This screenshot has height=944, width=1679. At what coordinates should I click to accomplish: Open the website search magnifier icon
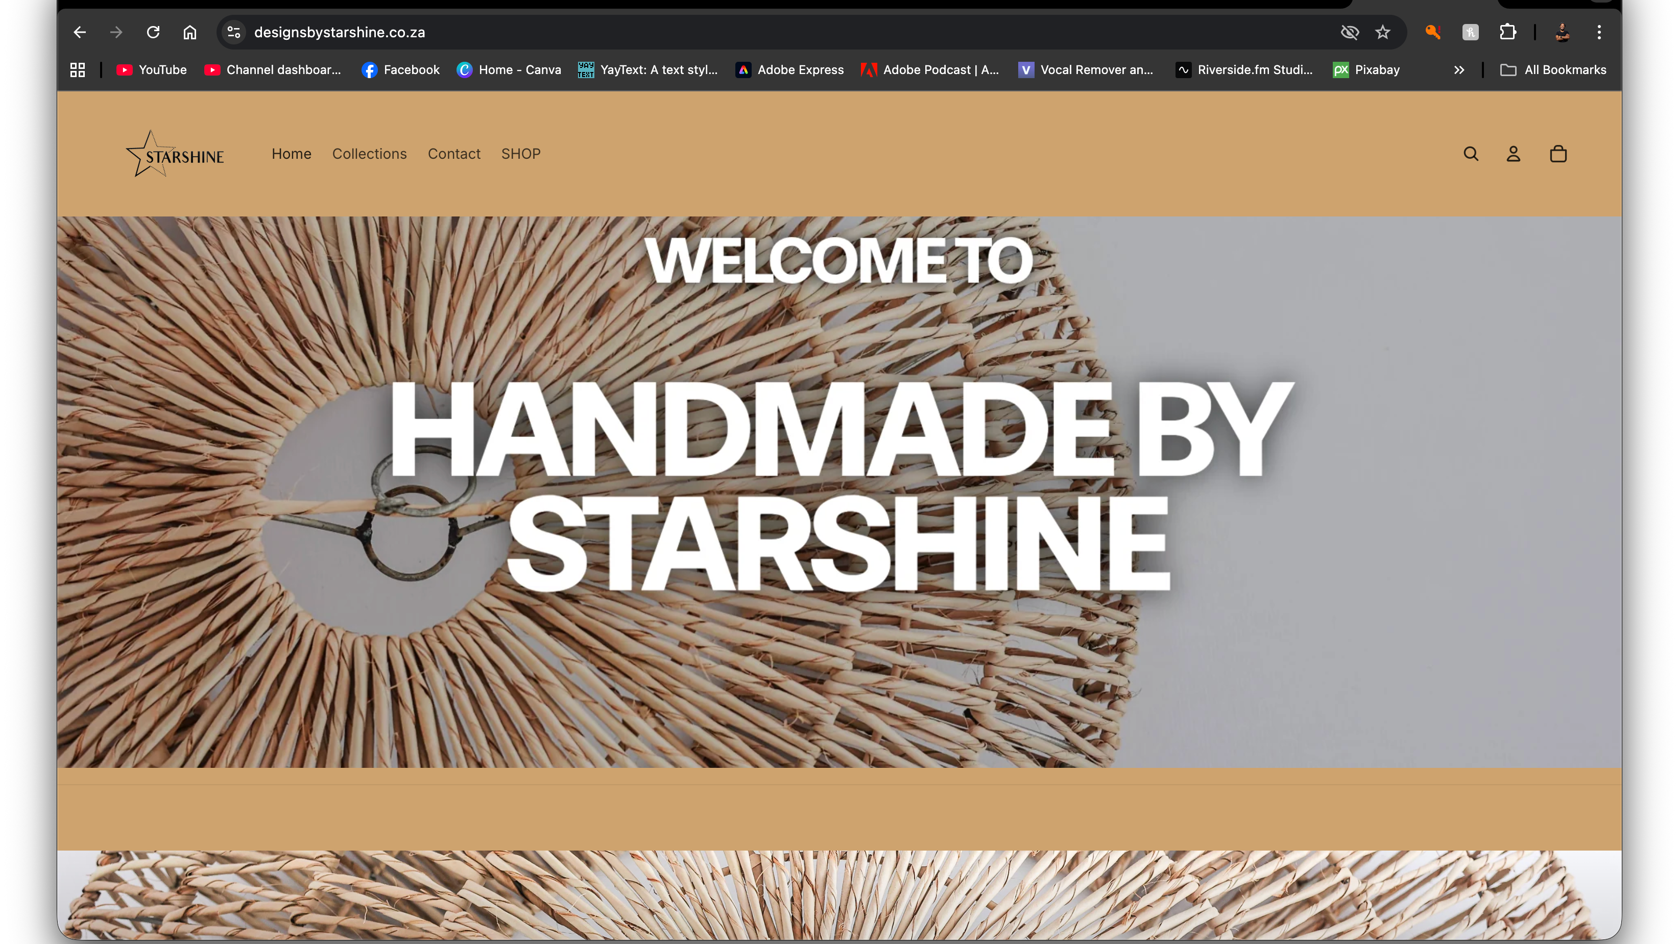coord(1471,154)
